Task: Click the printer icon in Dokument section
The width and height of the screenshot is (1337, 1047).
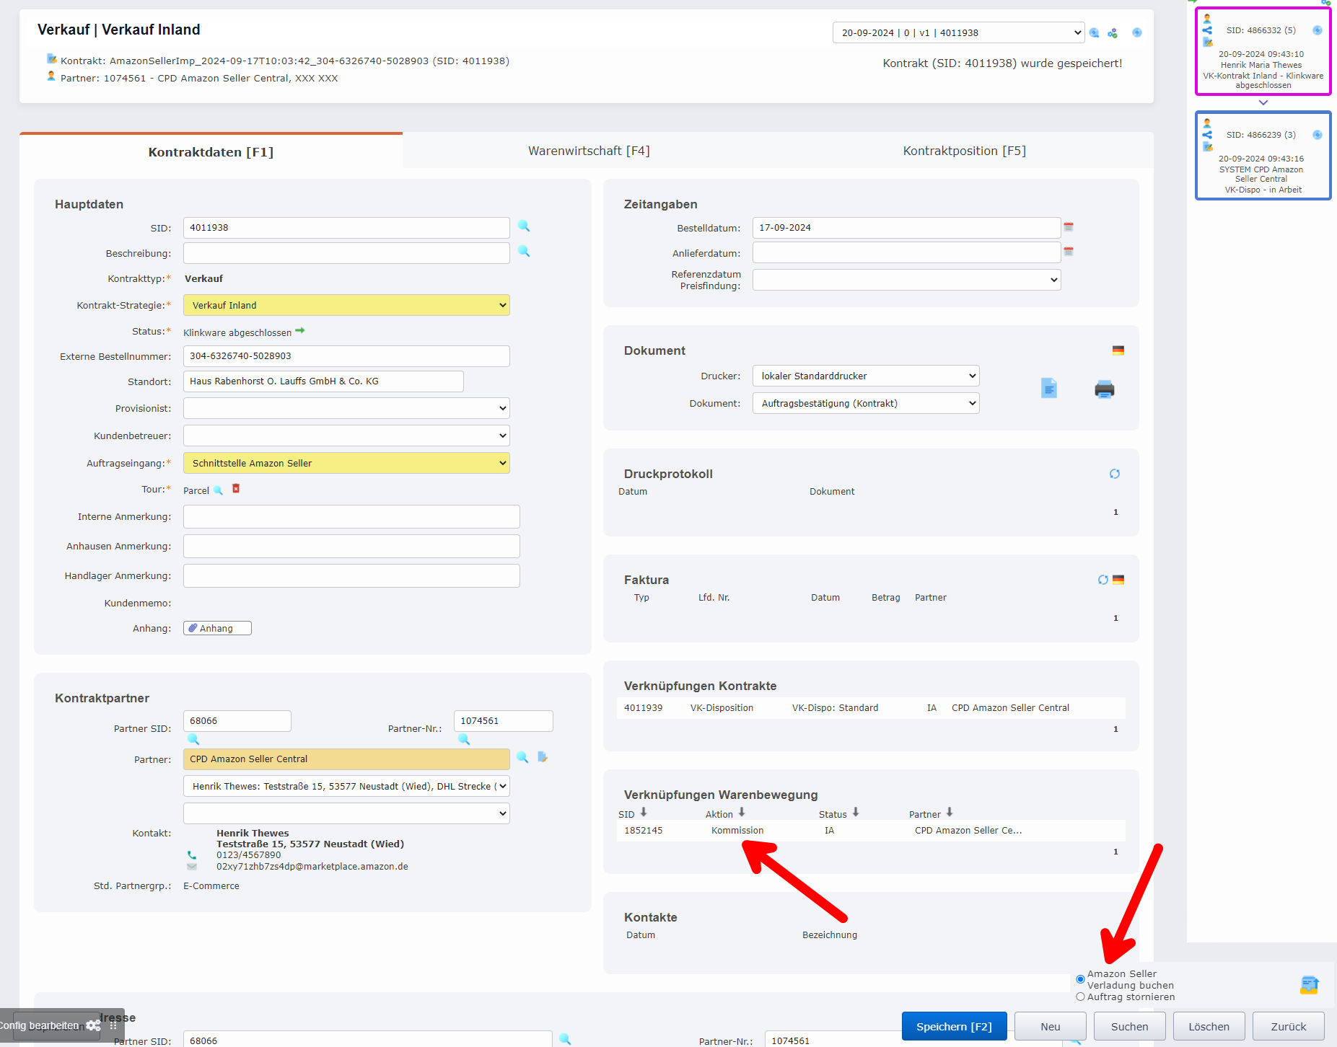Action: (1104, 389)
